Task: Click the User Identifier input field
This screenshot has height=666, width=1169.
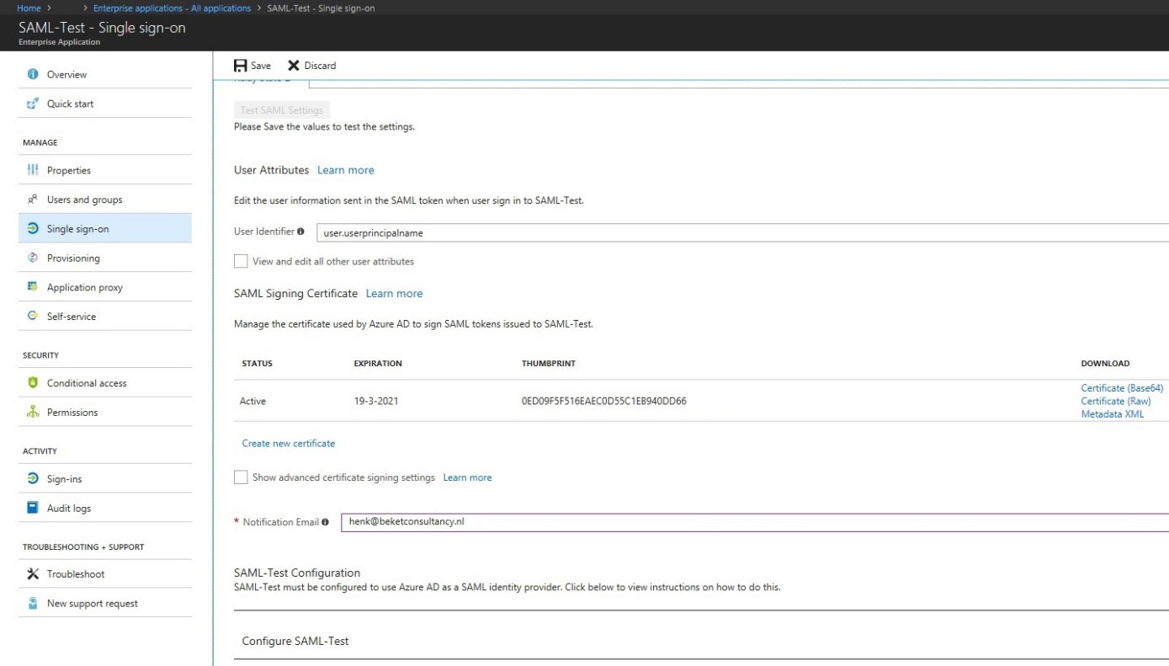Action: 742,232
